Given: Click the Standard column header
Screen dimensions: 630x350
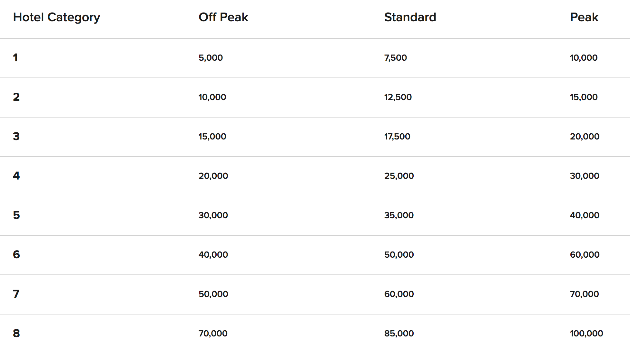Looking at the screenshot, I should tap(410, 17).
